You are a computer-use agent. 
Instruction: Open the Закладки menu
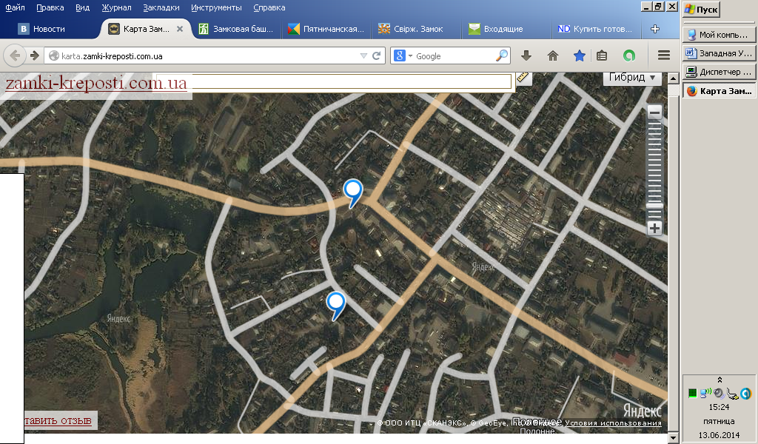(161, 7)
